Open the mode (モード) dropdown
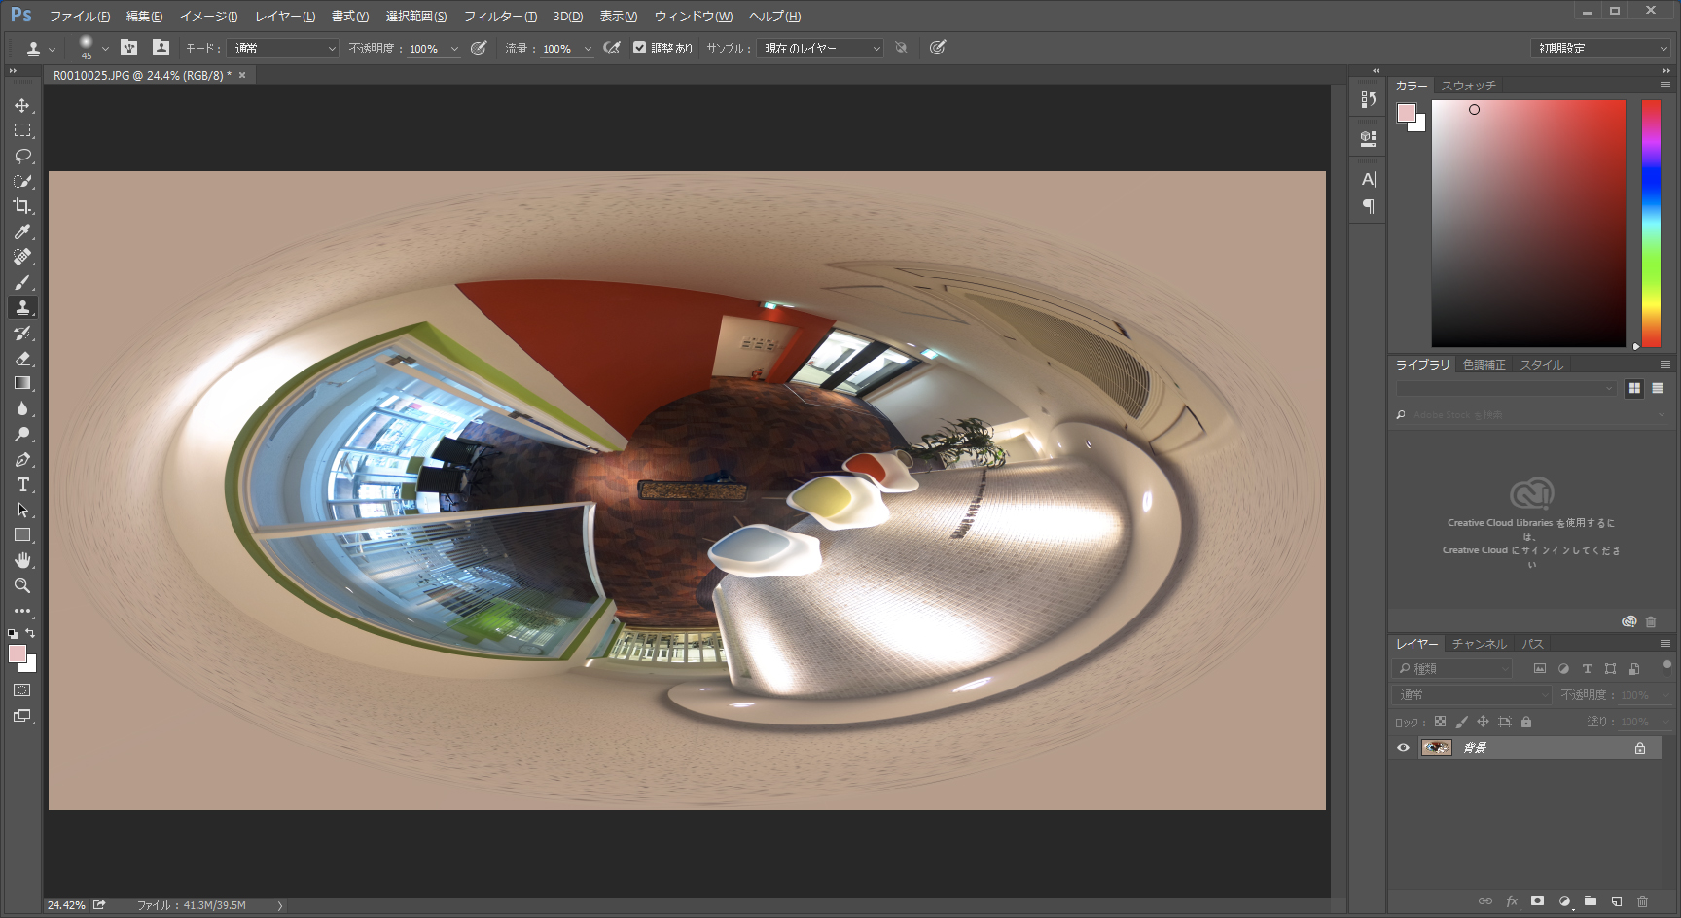Screen dimensions: 1681x918 pos(283,48)
